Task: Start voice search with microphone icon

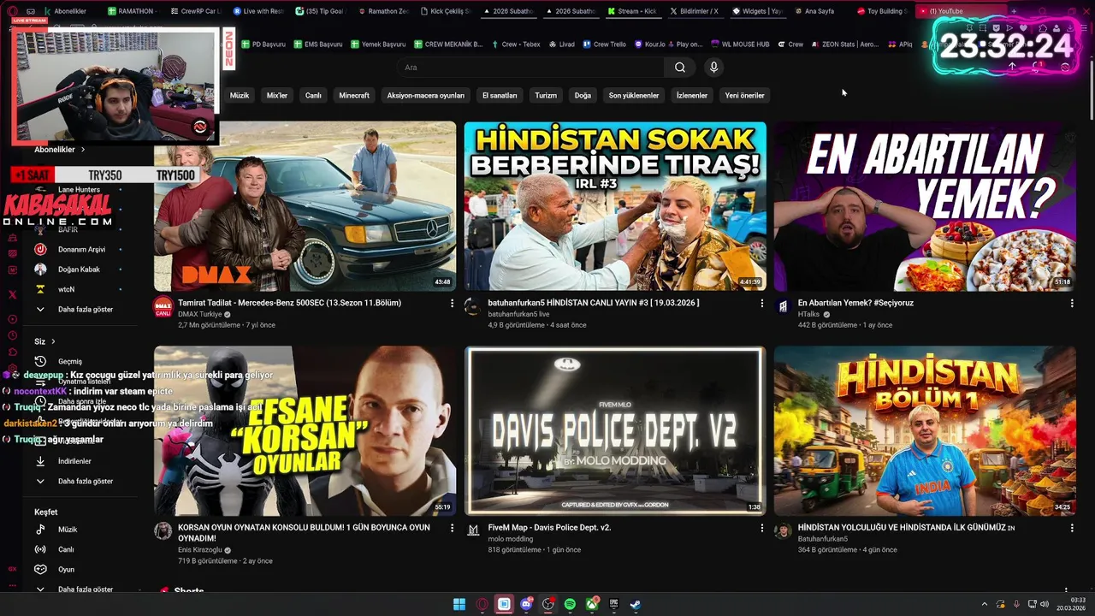Action: [x=713, y=68]
